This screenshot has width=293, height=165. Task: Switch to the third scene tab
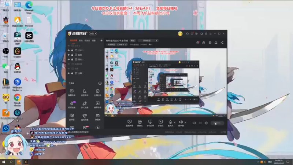[87, 40]
